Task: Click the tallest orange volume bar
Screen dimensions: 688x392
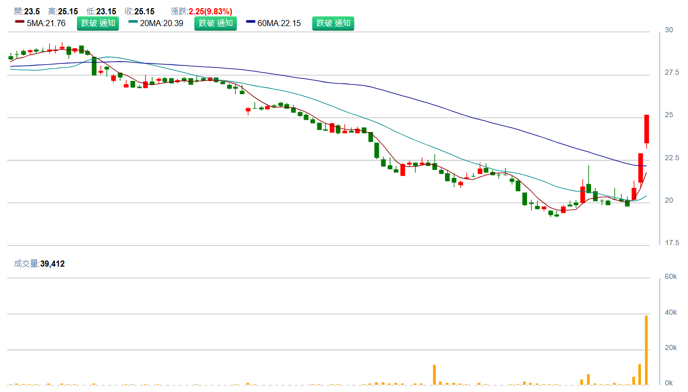Action: pyautogui.click(x=646, y=350)
